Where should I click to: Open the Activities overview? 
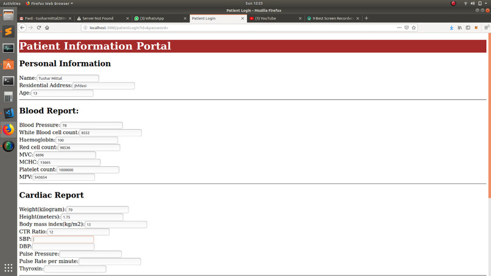12,4
